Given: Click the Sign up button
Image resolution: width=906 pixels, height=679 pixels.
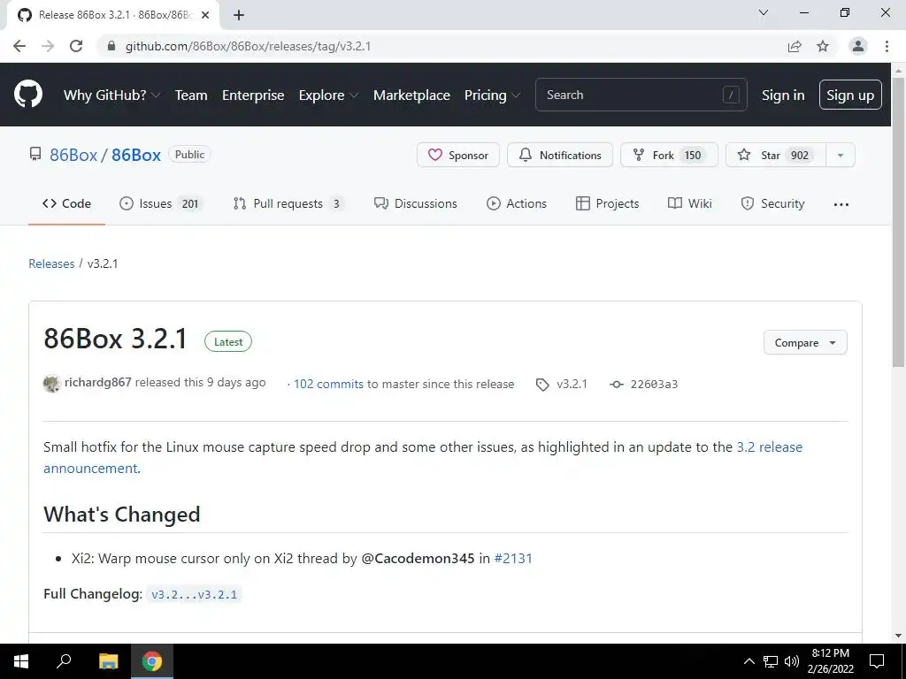Looking at the screenshot, I should [850, 95].
